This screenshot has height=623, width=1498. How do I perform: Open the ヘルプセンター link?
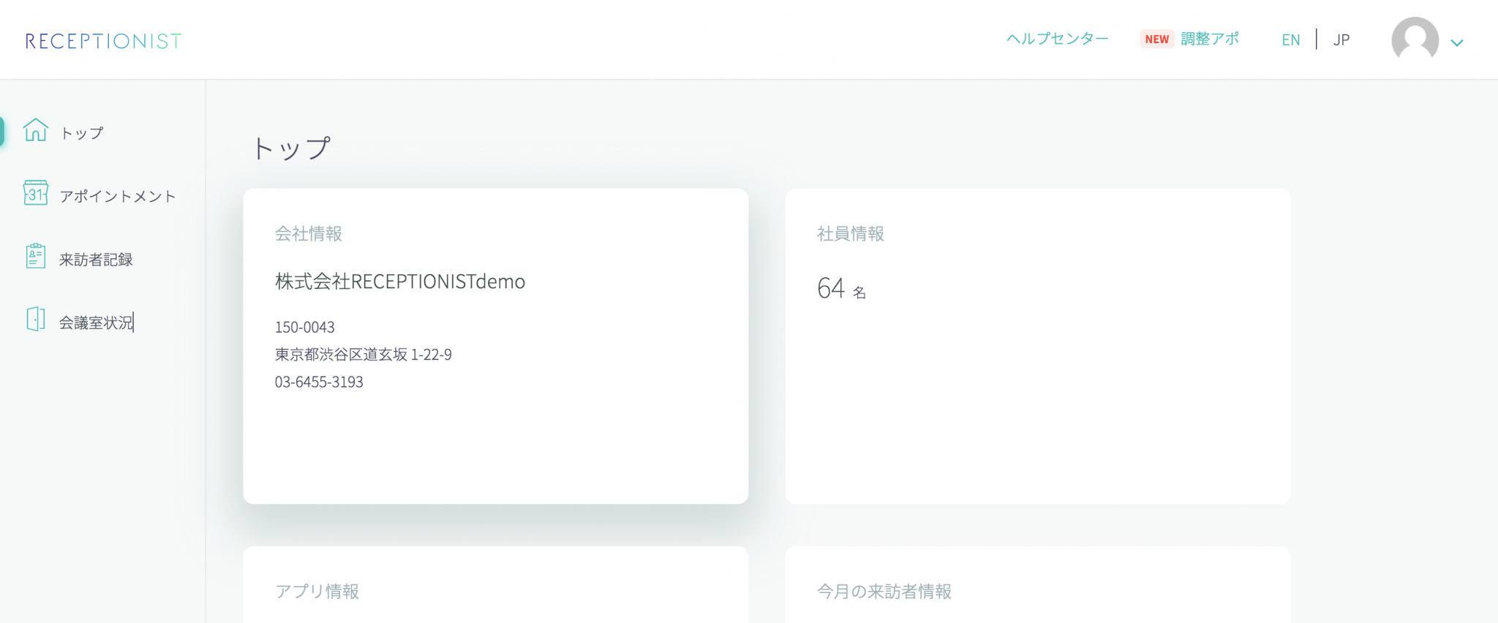click(x=1058, y=39)
